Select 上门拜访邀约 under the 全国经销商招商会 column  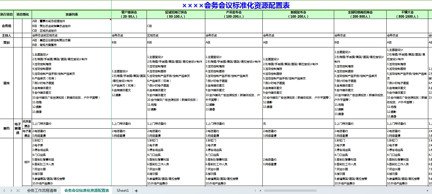(x=360, y=124)
